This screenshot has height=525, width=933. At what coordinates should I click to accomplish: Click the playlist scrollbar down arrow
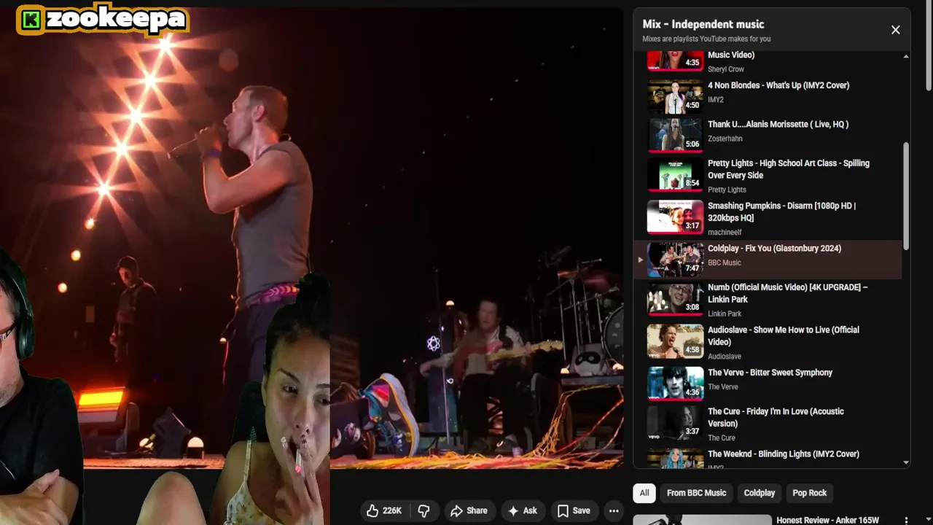pyautogui.click(x=906, y=462)
